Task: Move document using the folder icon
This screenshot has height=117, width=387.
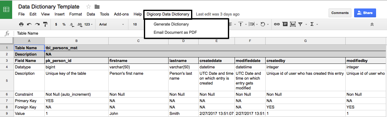Action: [97, 7]
